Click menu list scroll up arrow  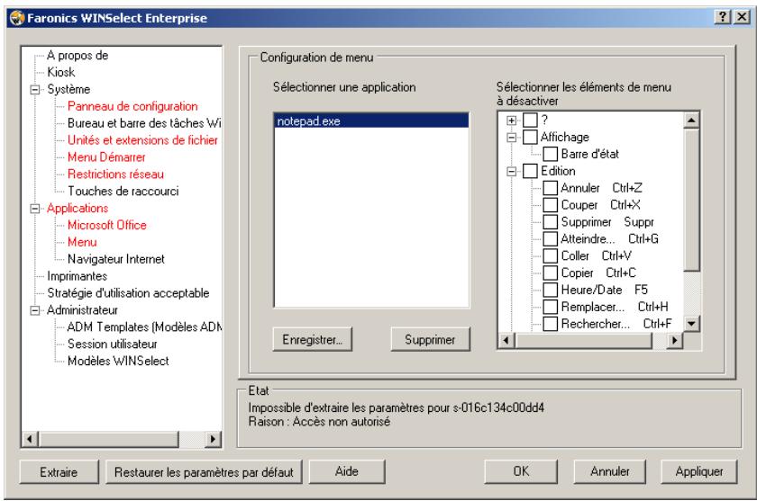pyautogui.click(x=691, y=120)
